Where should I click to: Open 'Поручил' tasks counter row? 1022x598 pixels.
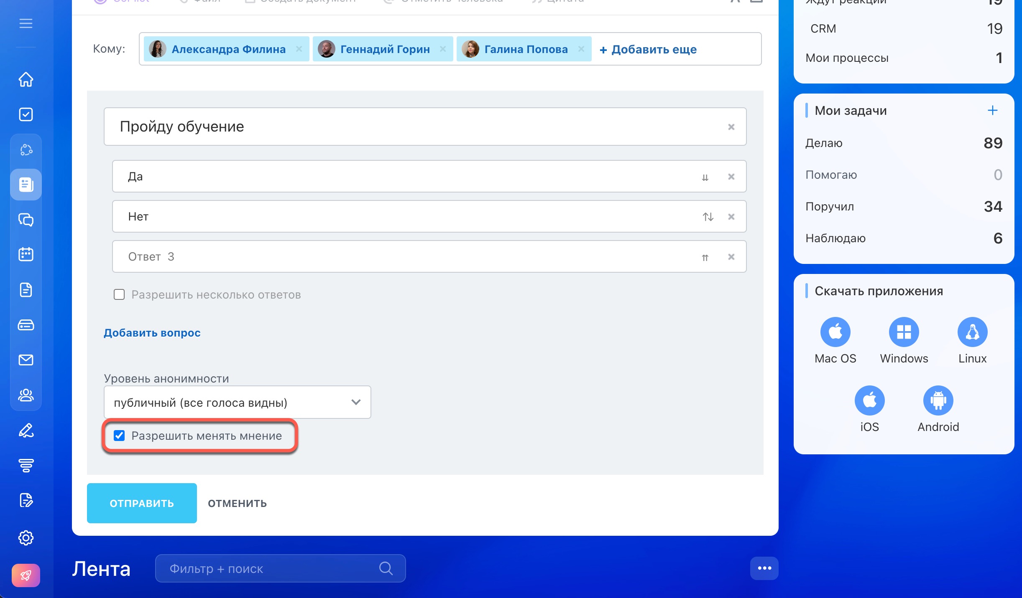pos(904,207)
